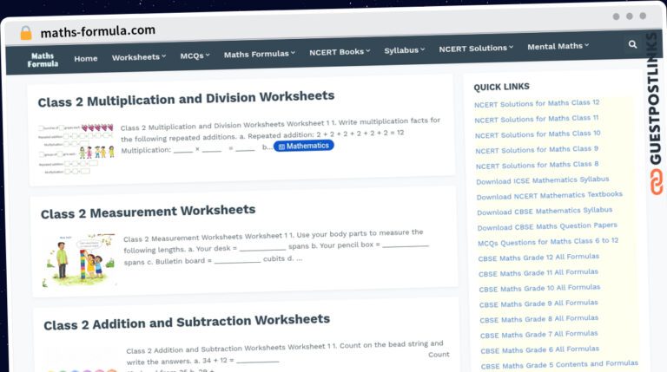The height and width of the screenshot is (372, 667).
Task: Open NCERT Solutions for Maths Class 8
Action: tap(538, 166)
